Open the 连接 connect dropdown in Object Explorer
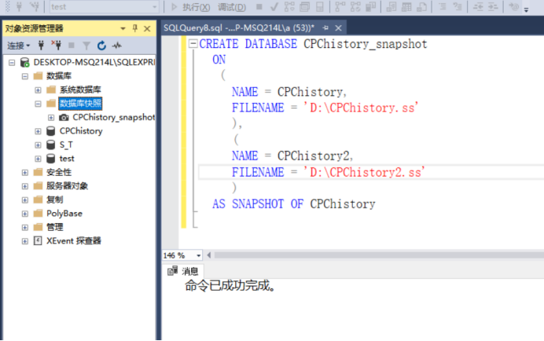This screenshot has height=341, width=544. click(19, 46)
